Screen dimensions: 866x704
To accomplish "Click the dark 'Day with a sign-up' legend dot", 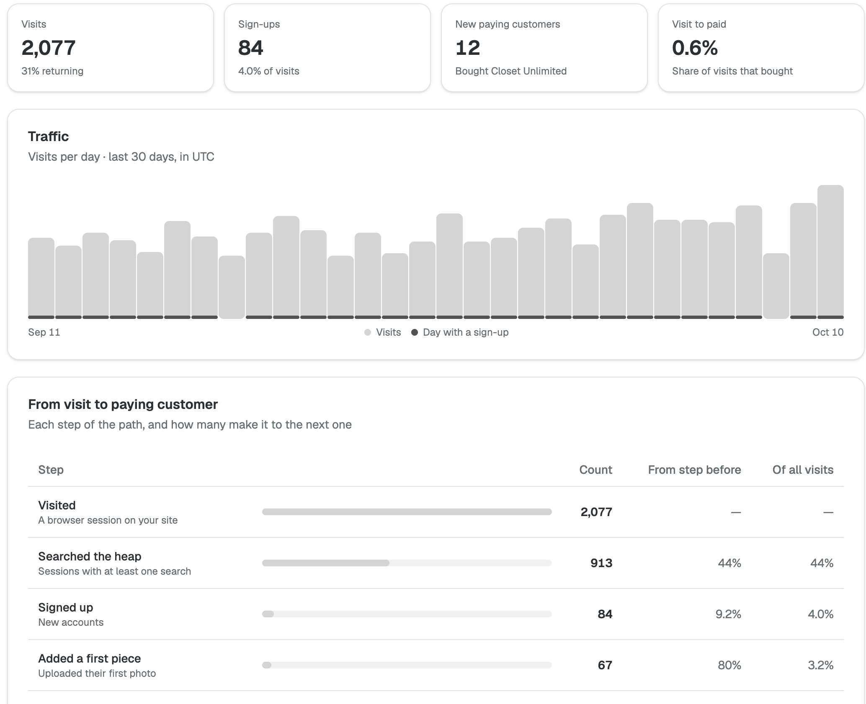I will (x=415, y=332).
